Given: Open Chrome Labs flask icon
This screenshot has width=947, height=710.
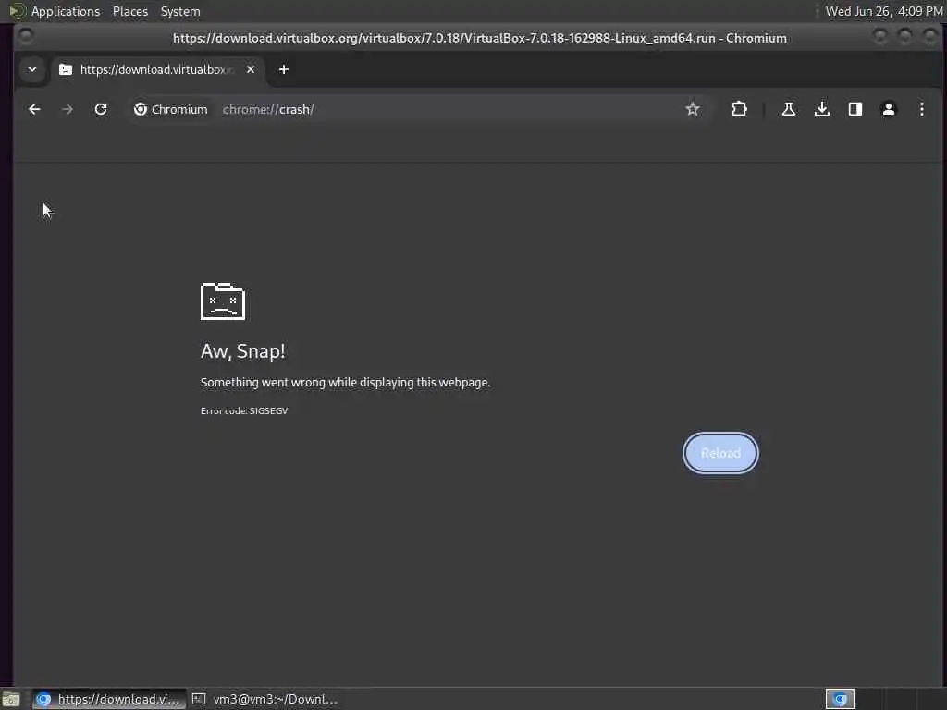Looking at the screenshot, I should (x=788, y=109).
